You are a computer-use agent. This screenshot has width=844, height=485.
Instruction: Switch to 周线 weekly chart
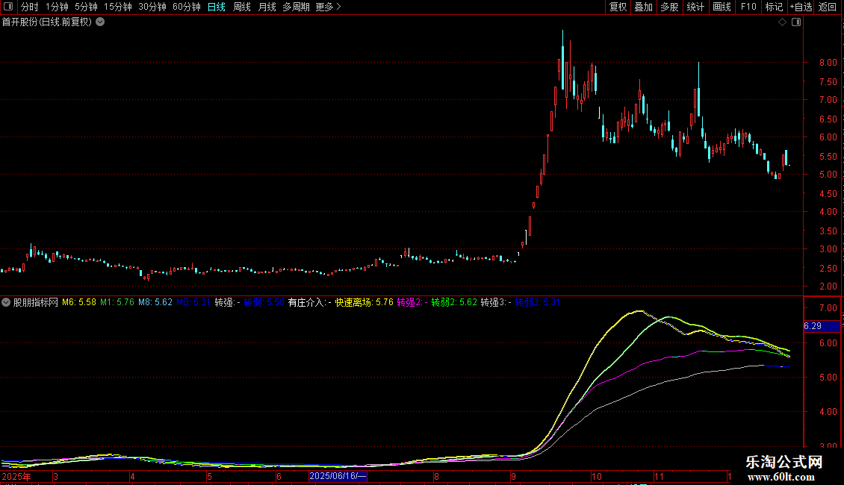click(242, 7)
